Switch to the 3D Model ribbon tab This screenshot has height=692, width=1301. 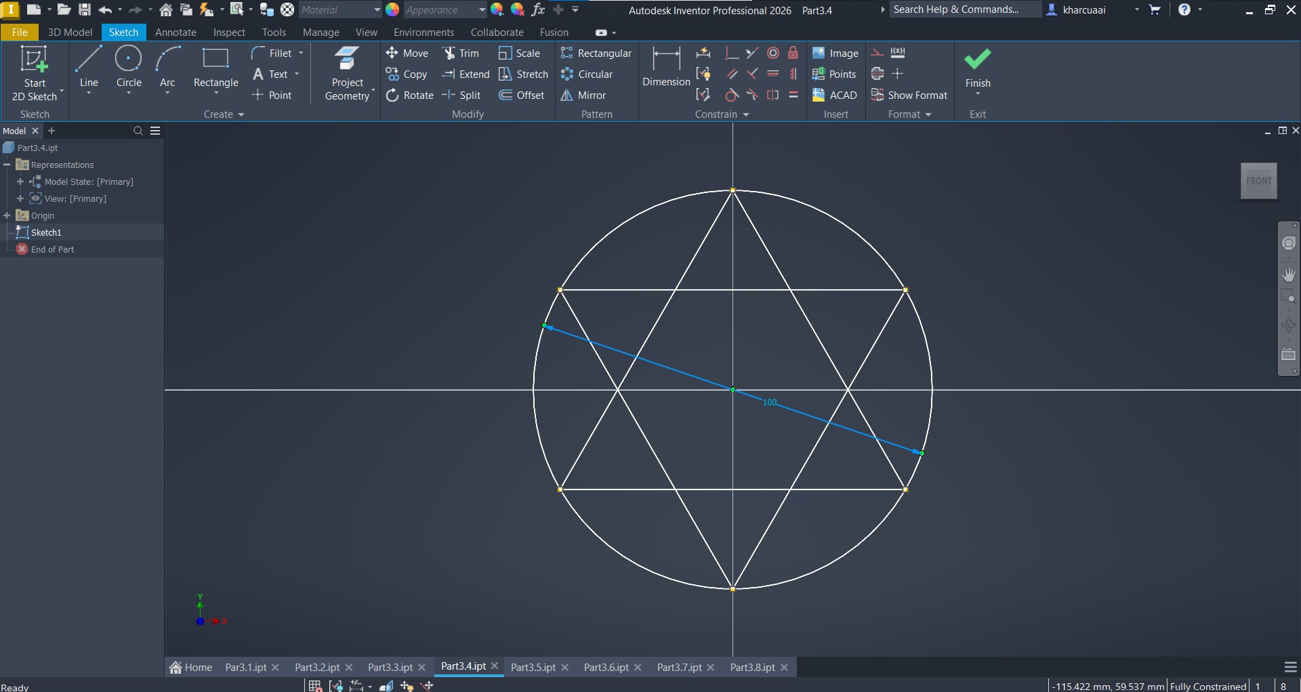click(70, 33)
